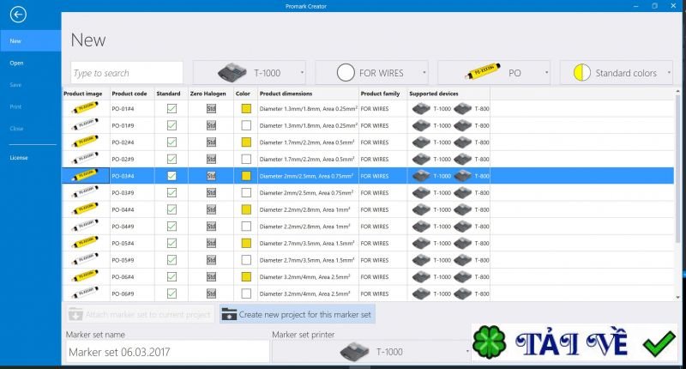686x369 pixels.
Task: Open the T-1000 printer filter dropdown
Action: (249, 73)
